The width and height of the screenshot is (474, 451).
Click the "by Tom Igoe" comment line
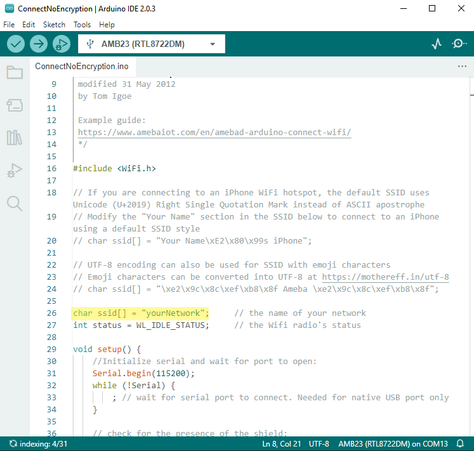click(105, 96)
